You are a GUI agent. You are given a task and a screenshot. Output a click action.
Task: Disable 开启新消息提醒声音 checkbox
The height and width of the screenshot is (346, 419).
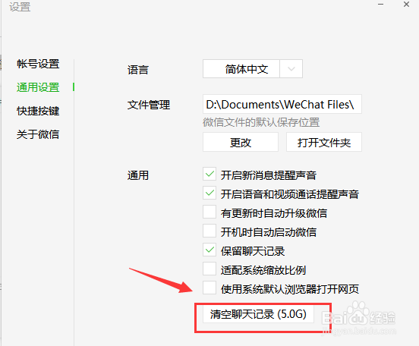(x=209, y=175)
